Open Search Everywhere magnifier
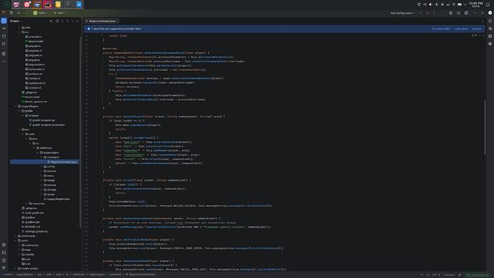Screen dimensions: 494x278 pos(458,13)
